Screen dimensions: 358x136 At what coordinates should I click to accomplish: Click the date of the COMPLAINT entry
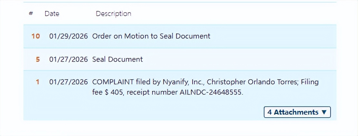(x=68, y=82)
